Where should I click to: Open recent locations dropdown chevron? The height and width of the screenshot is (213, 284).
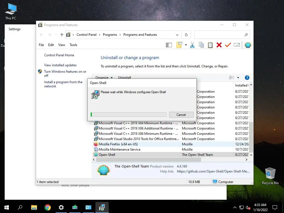tap(56, 35)
